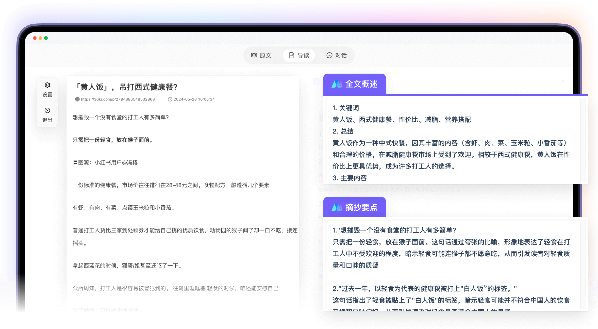Click the 退出 circled-X icon
598x329 pixels.
point(47,111)
